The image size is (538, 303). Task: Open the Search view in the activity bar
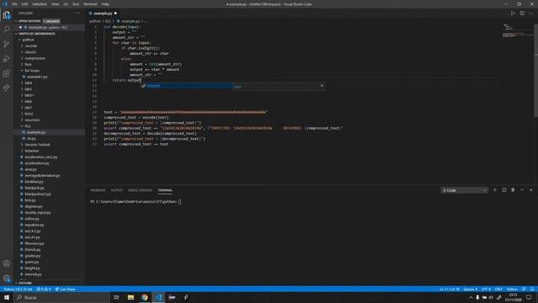[7, 29]
